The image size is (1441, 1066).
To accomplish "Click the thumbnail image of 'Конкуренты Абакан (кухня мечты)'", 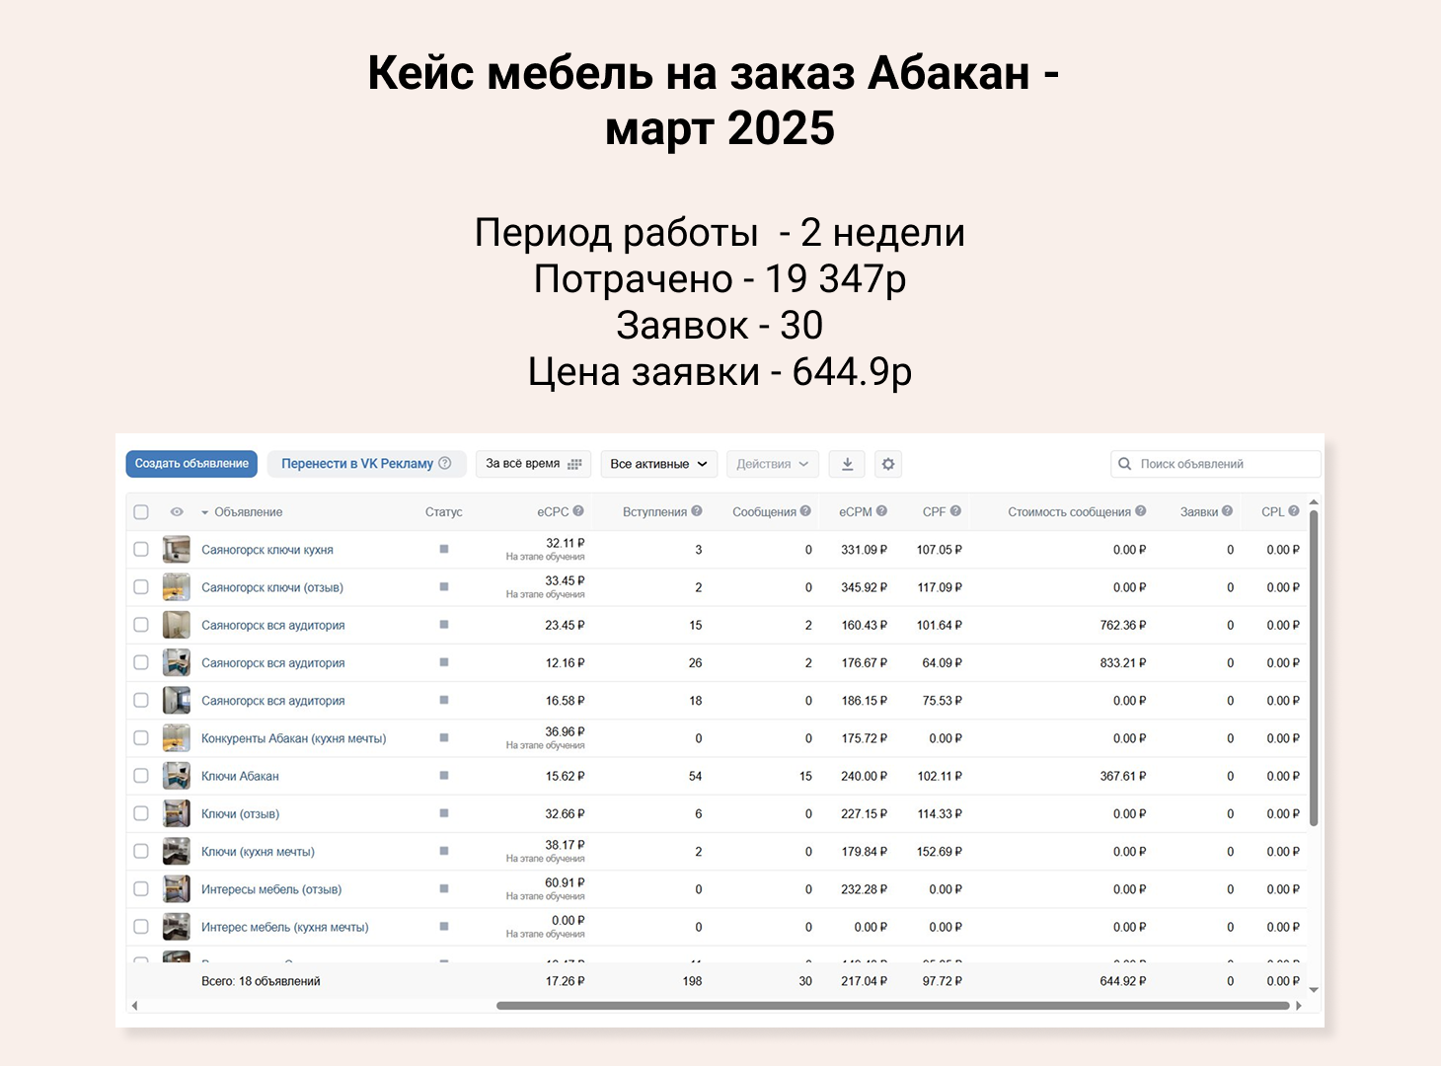I will point(176,737).
